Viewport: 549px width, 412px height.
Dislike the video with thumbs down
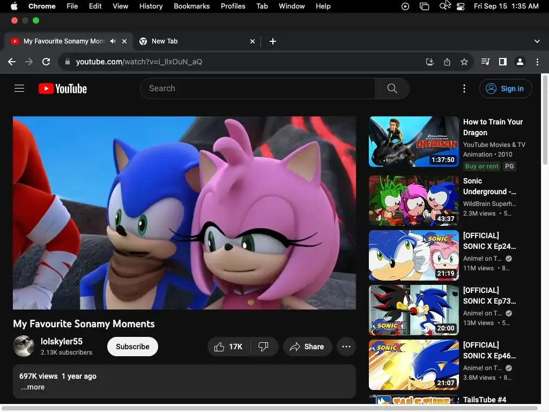(x=264, y=347)
